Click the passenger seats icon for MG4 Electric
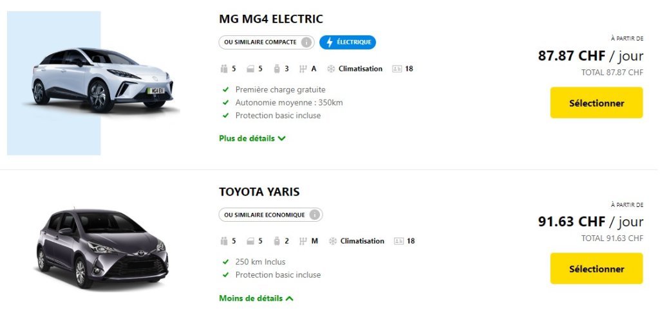The height and width of the screenshot is (324, 660). point(224,69)
